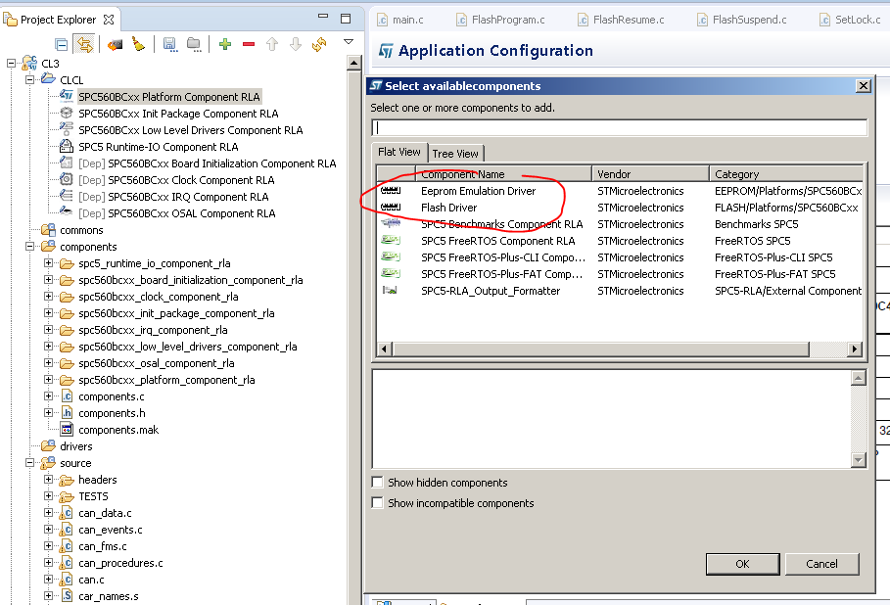Select Flash Driver component row
The width and height of the screenshot is (890, 605).
point(620,208)
